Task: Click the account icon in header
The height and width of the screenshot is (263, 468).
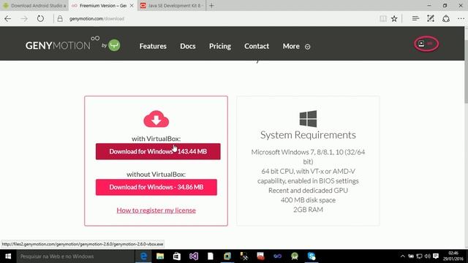Action: (426, 44)
